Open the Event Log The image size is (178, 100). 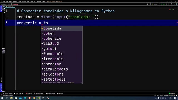(172, 93)
